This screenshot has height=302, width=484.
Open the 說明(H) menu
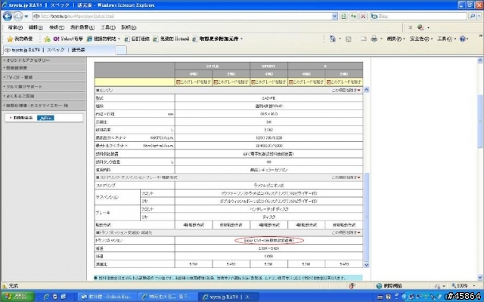tap(129, 27)
